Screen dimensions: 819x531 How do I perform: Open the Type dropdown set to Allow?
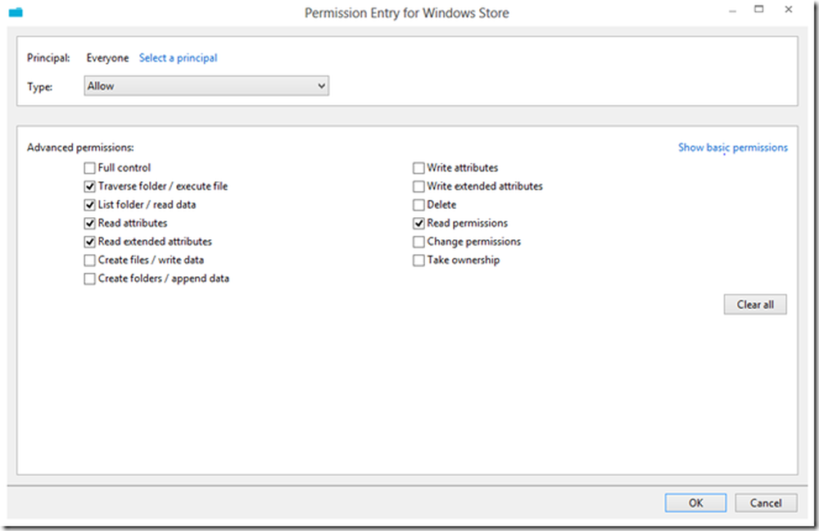click(206, 86)
